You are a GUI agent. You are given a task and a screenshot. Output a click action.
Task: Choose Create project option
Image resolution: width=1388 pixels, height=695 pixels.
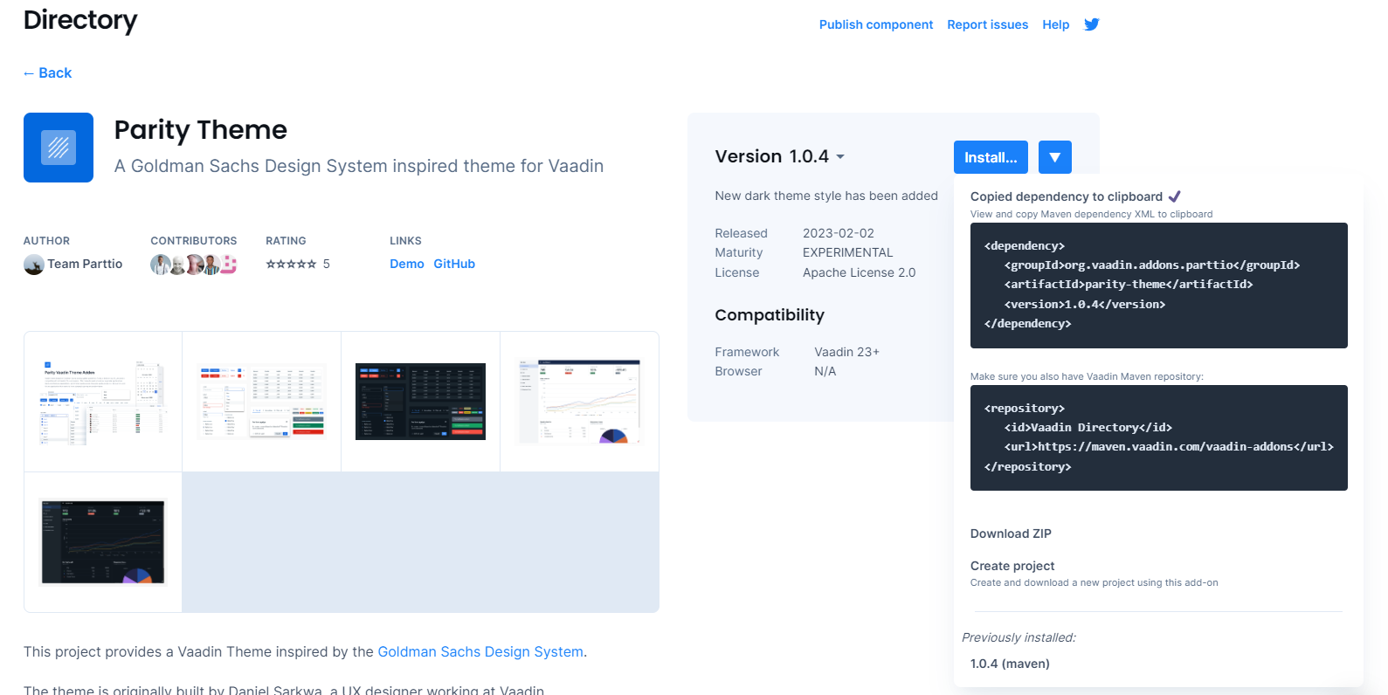coord(1012,566)
